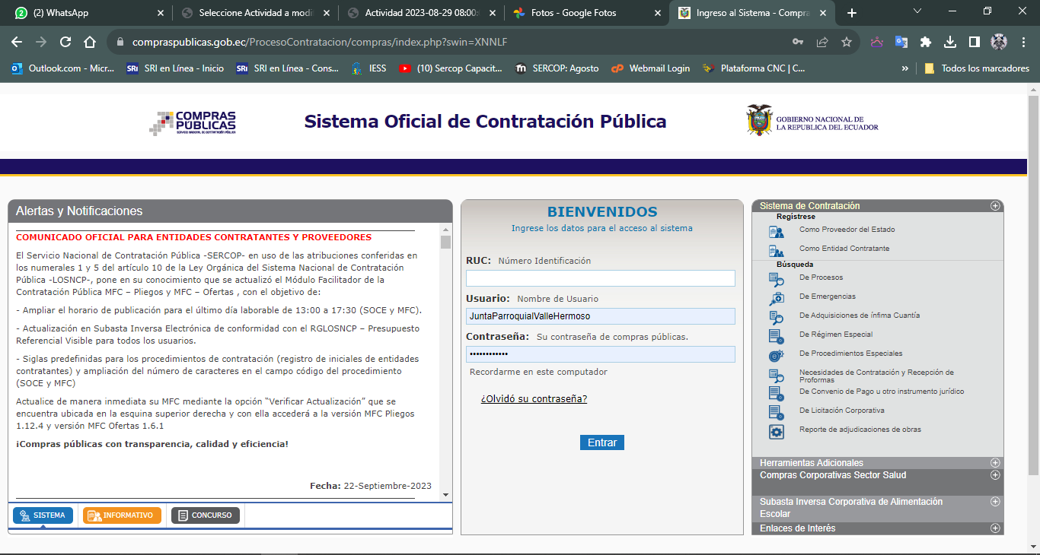1040x555 pixels.
Task: Bookmark this page with the star icon
Action: tap(846, 42)
